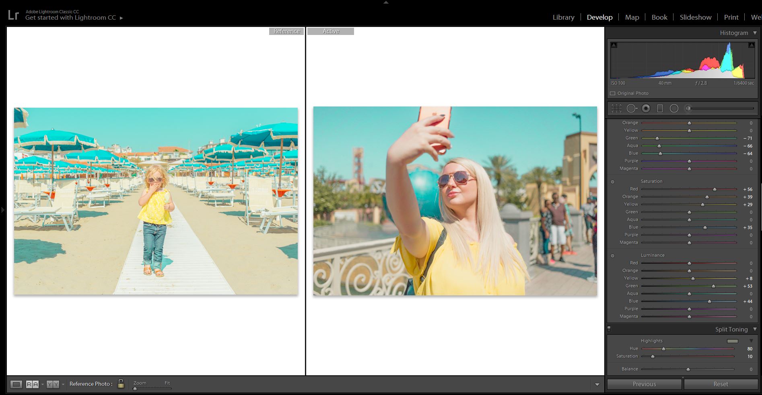Viewport: 762px width, 395px height.
Task: Enable the Original Photo checkbox
Action: click(x=613, y=93)
